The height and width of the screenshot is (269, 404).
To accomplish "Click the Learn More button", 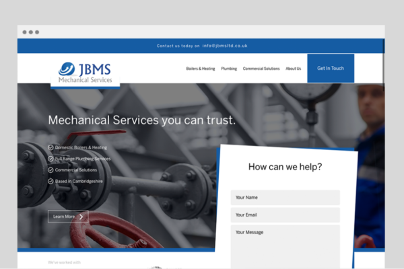I will [x=68, y=217].
